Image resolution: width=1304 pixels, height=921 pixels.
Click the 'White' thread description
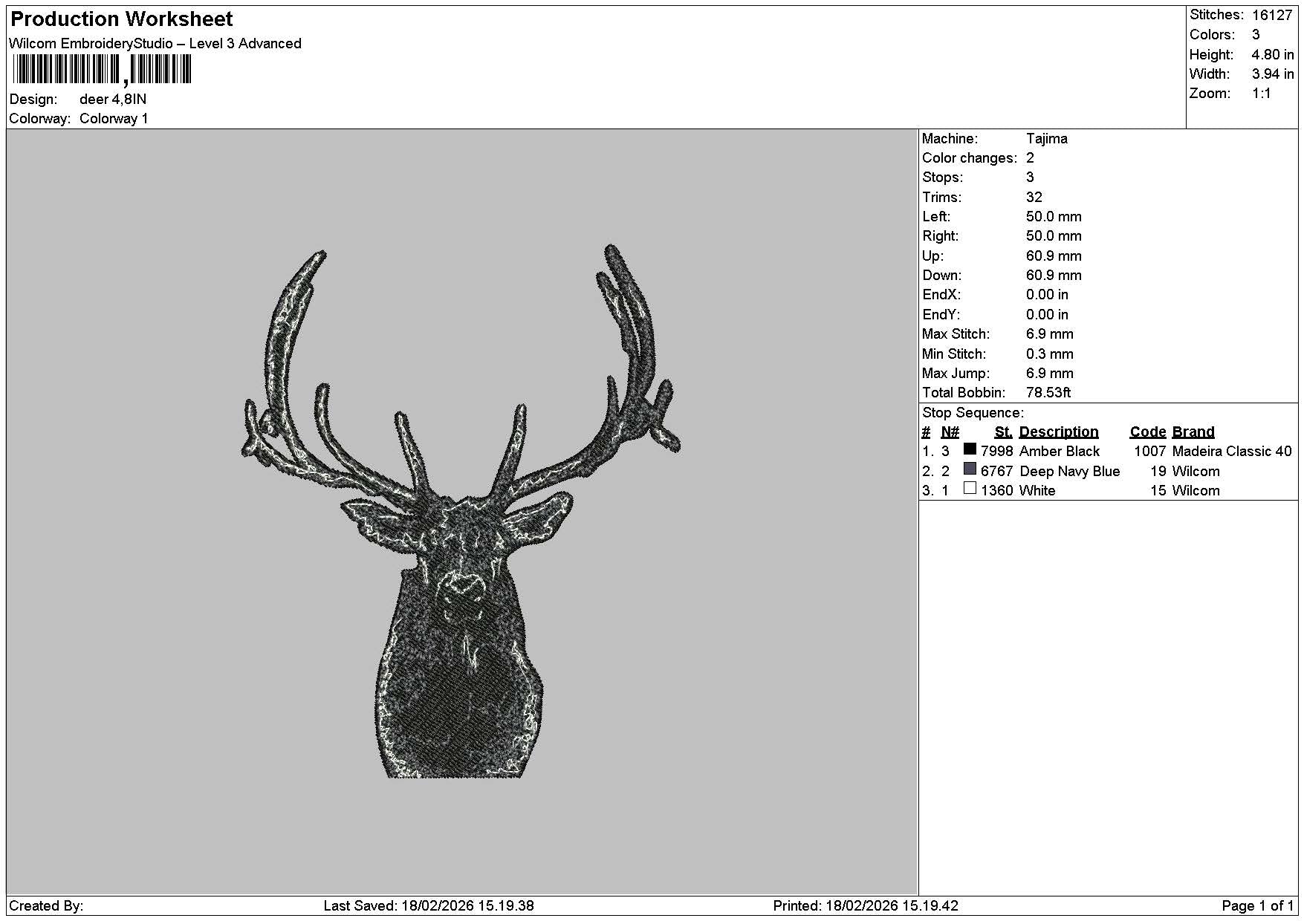pyautogui.click(x=1037, y=491)
